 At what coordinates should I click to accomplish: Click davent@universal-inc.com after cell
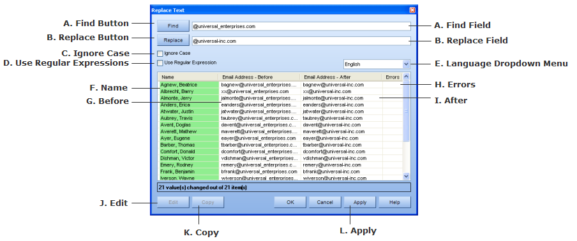341,125
